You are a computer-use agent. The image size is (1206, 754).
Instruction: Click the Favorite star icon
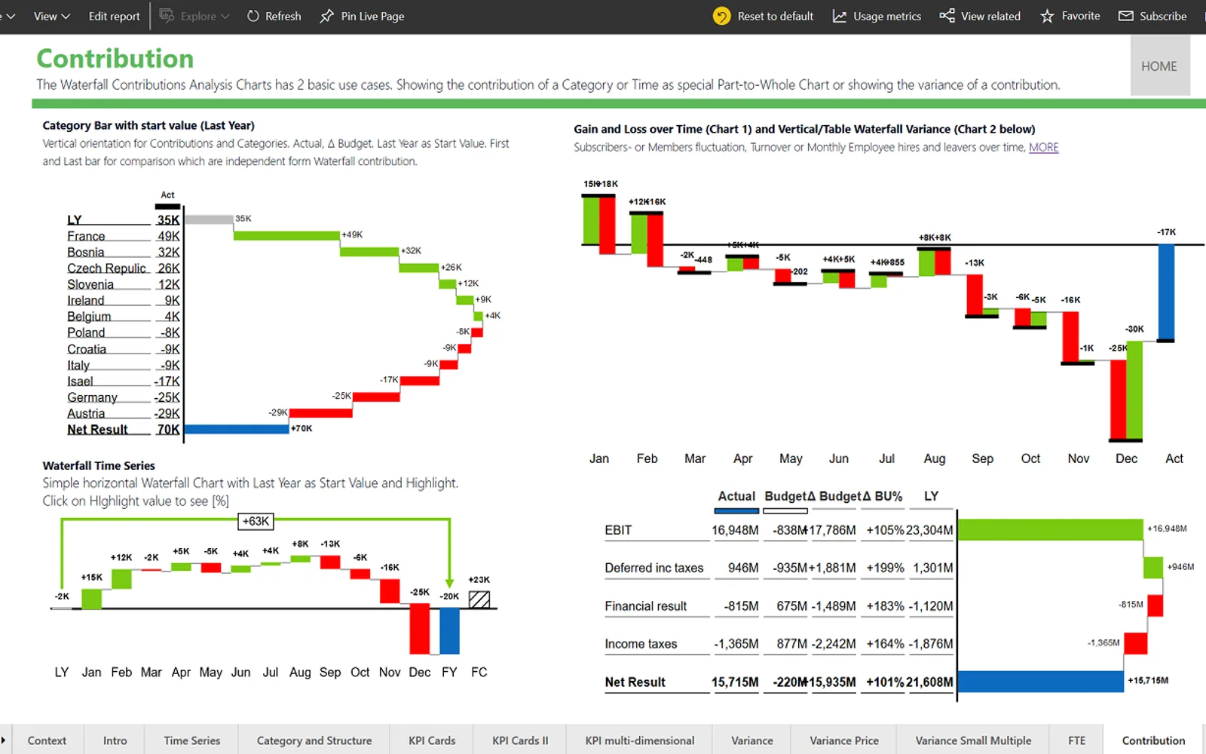coord(1047,16)
